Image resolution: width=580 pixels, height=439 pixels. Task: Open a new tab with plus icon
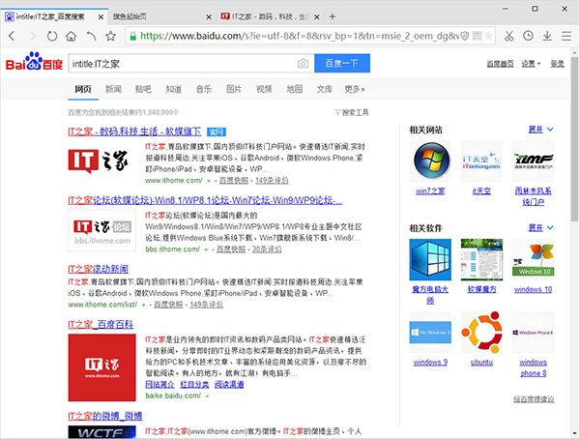[x=333, y=16]
